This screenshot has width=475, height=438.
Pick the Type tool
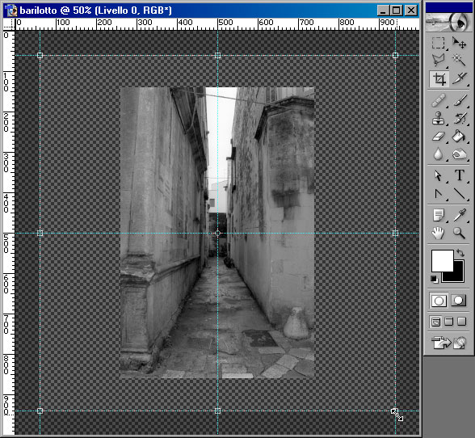pos(460,175)
